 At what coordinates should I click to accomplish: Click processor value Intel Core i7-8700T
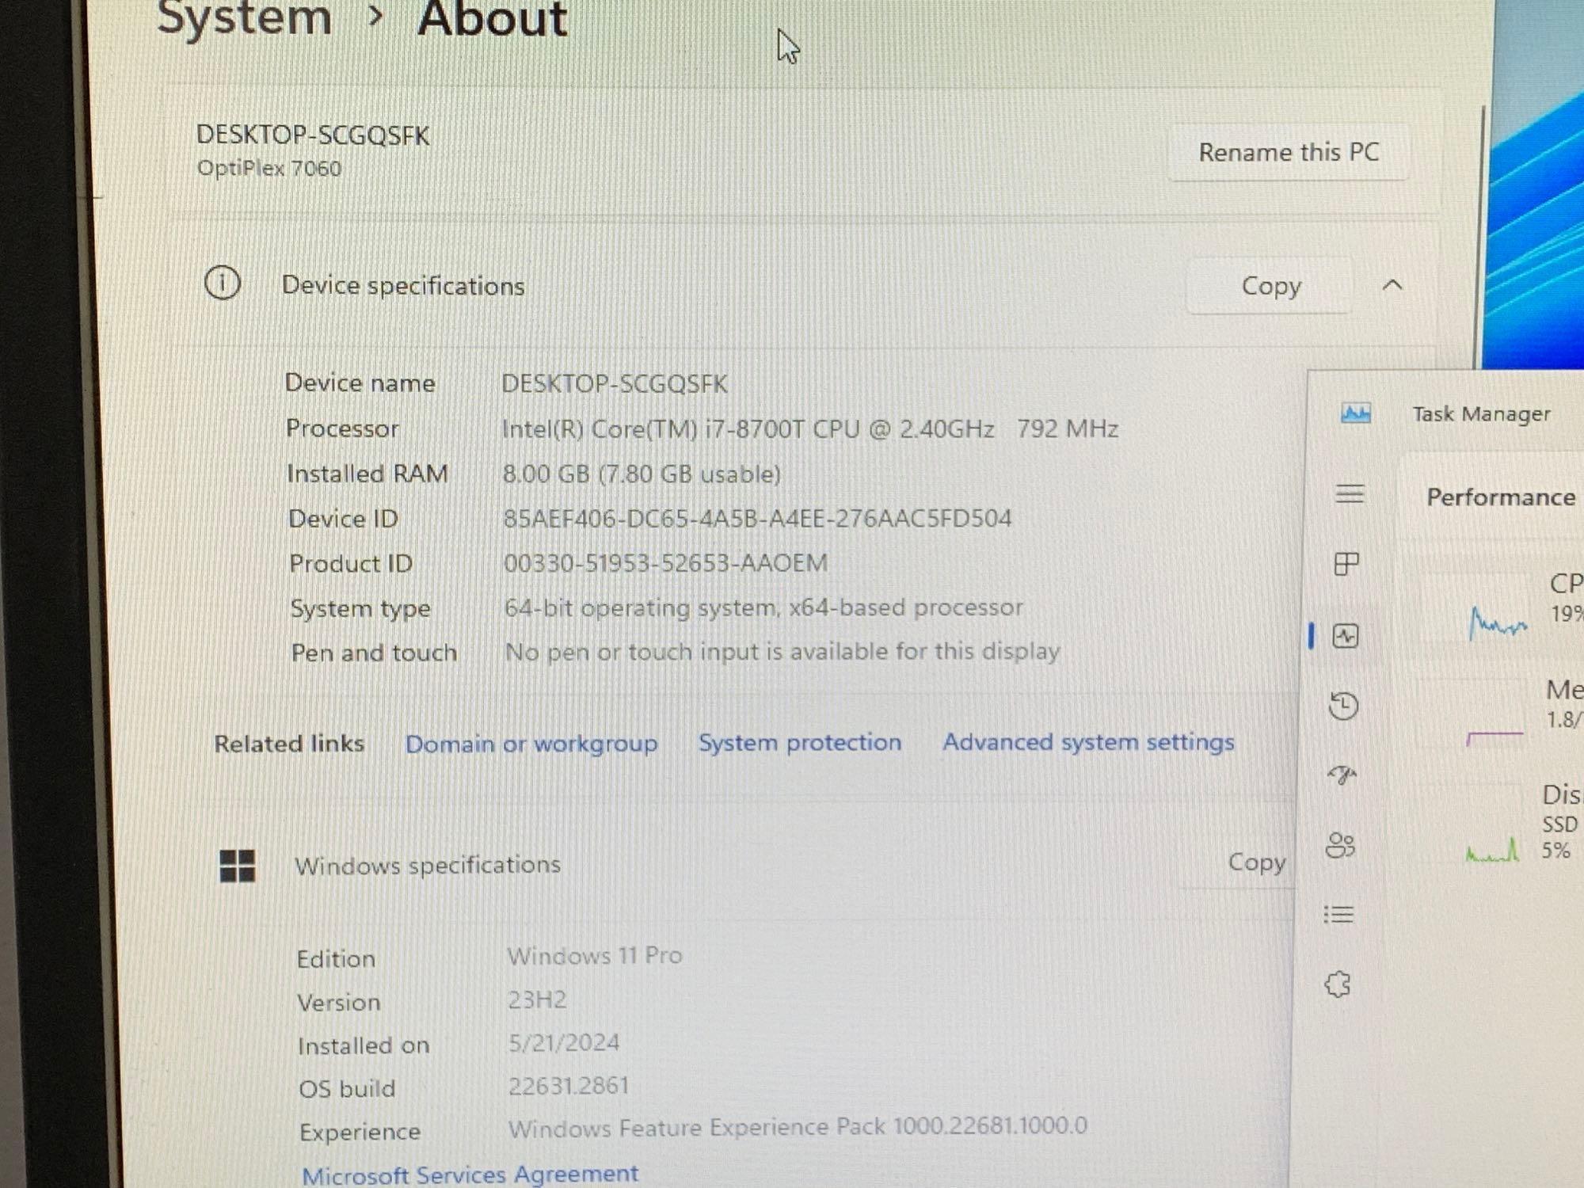click(x=810, y=429)
